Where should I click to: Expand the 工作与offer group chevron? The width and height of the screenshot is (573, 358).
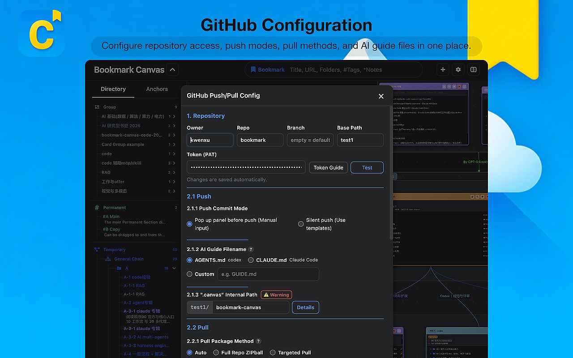click(x=174, y=182)
